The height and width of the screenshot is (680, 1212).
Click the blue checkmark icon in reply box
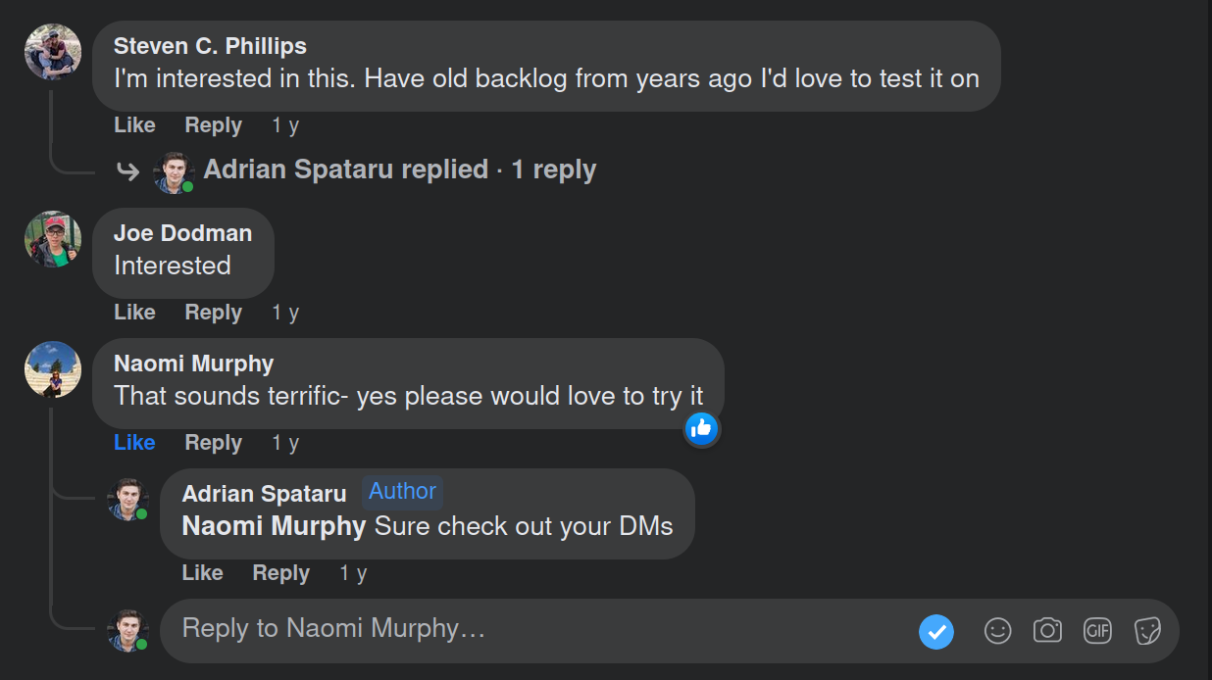pos(936,631)
